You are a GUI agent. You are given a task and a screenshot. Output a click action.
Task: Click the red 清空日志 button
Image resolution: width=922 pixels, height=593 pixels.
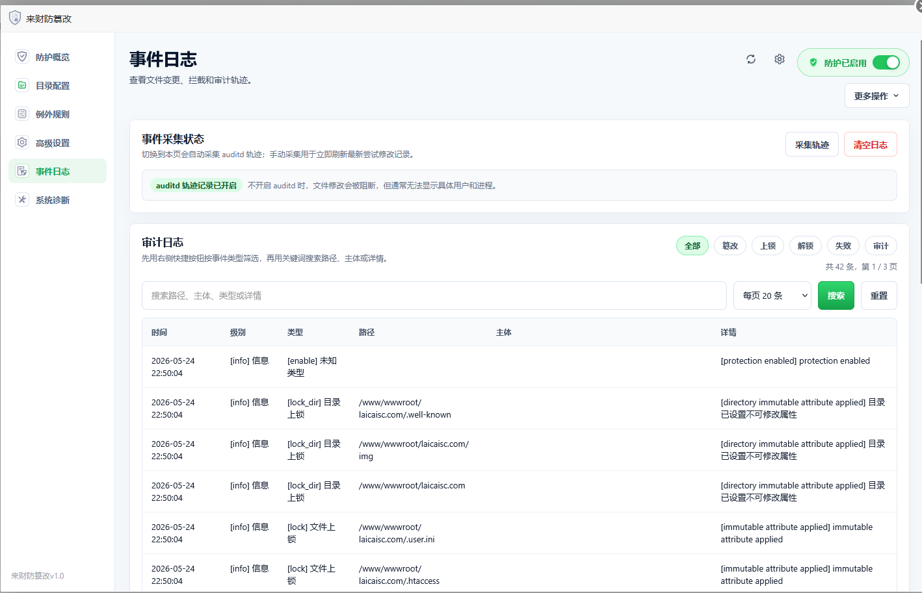(x=871, y=144)
